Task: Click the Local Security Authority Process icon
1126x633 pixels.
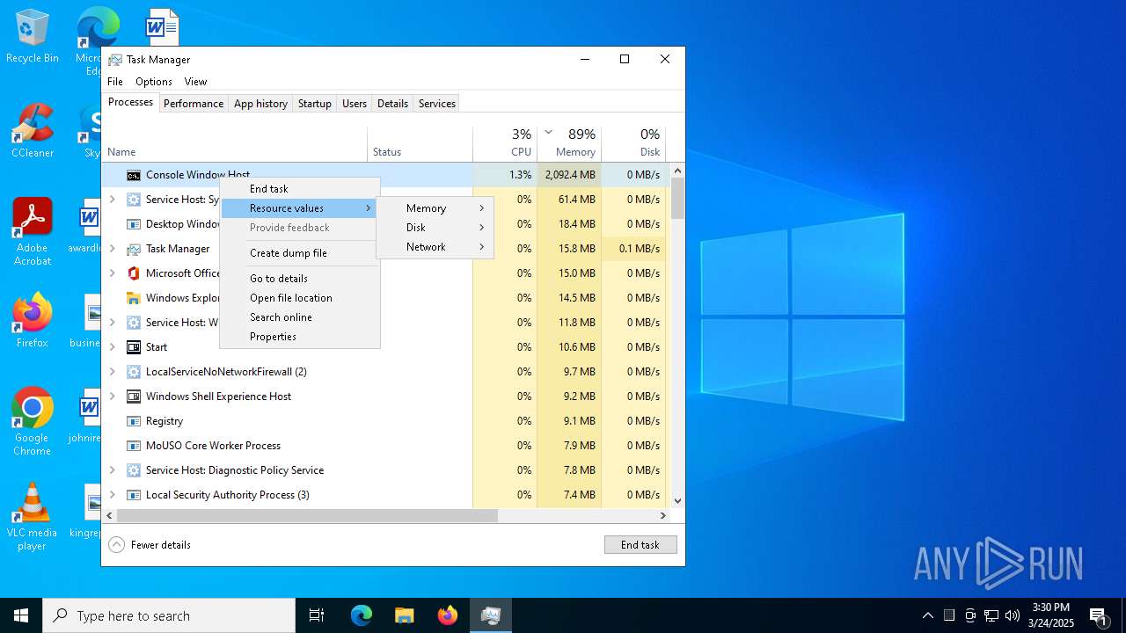Action: click(x=134, y=495)
